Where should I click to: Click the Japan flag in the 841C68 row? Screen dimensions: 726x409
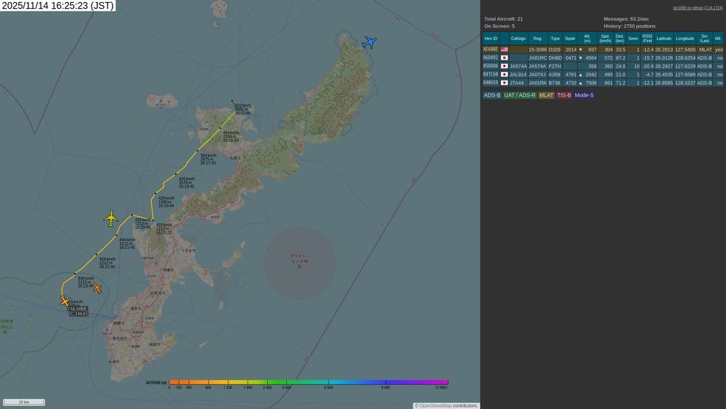pyautogui.click(x=505, y=74)
